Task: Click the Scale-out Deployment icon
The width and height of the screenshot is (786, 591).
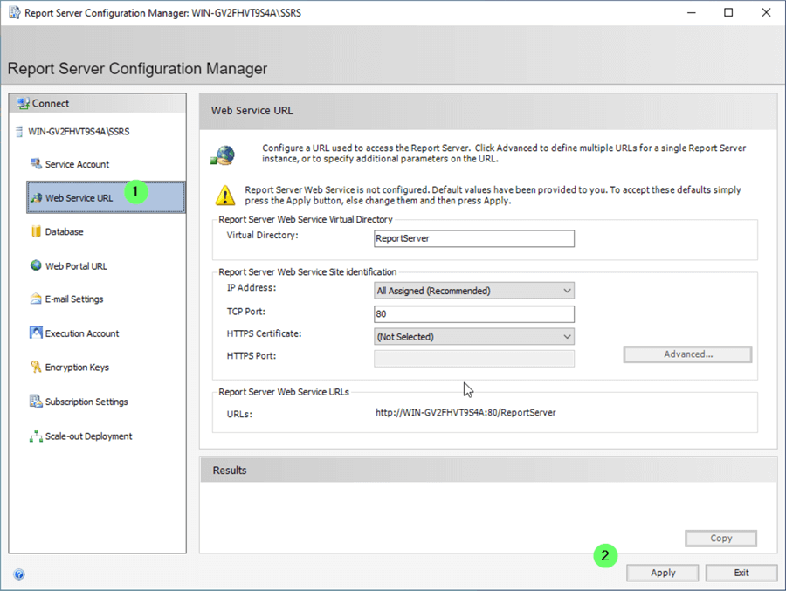Action: pos(36,436)
